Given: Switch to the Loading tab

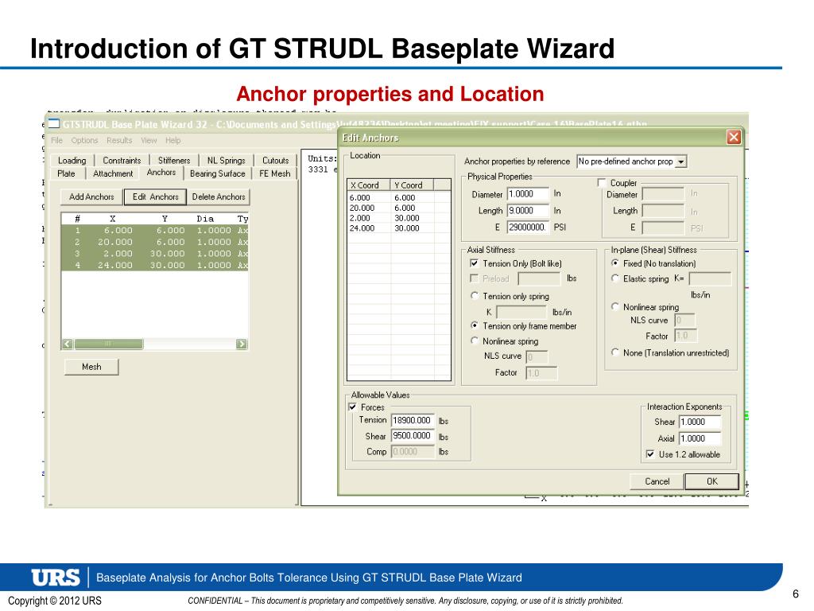Looking at the screenshot, I should [x=72, y=161].
